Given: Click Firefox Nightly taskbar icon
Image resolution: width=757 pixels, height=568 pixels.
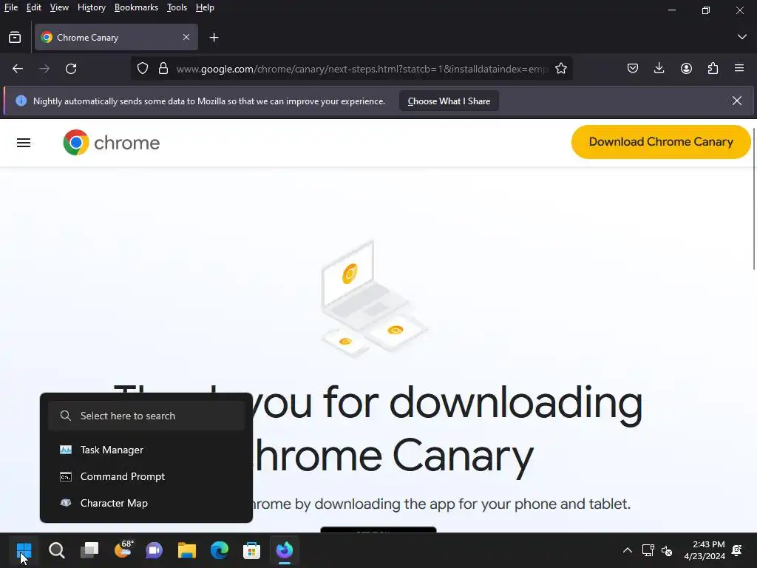Looking at the screenshot, I should click(285, 550).
